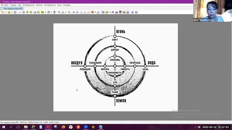Open Yandex Browser white Y icon in taskbar
This screenshot has width=232, height=130.
click(71, 127)
